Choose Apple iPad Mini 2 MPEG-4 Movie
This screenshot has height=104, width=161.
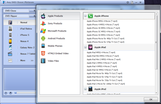click(104, 59)
